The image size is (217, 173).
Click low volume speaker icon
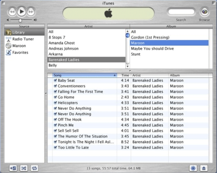[x=8, y=20]
